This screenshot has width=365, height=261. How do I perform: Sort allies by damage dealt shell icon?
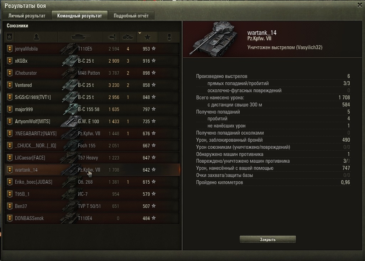point(112,37)
